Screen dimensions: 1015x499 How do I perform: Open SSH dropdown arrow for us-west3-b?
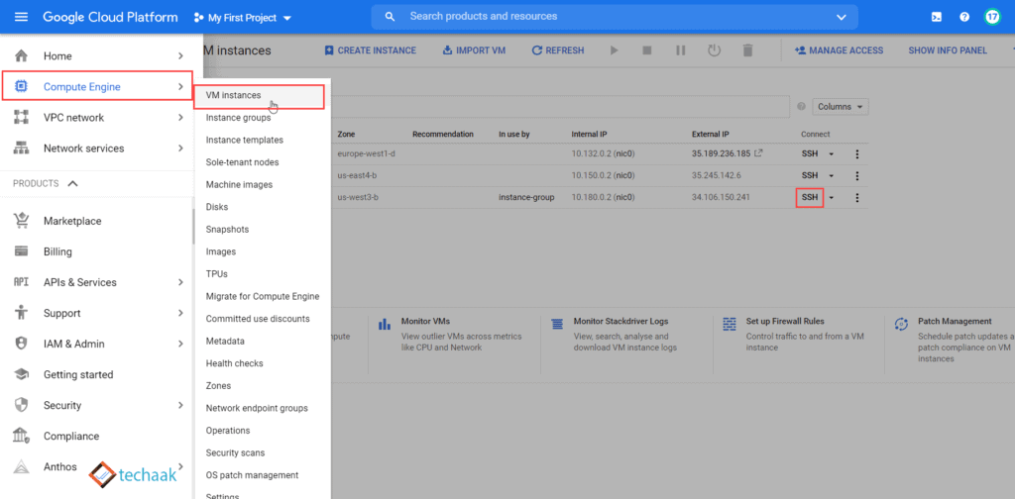832,198
